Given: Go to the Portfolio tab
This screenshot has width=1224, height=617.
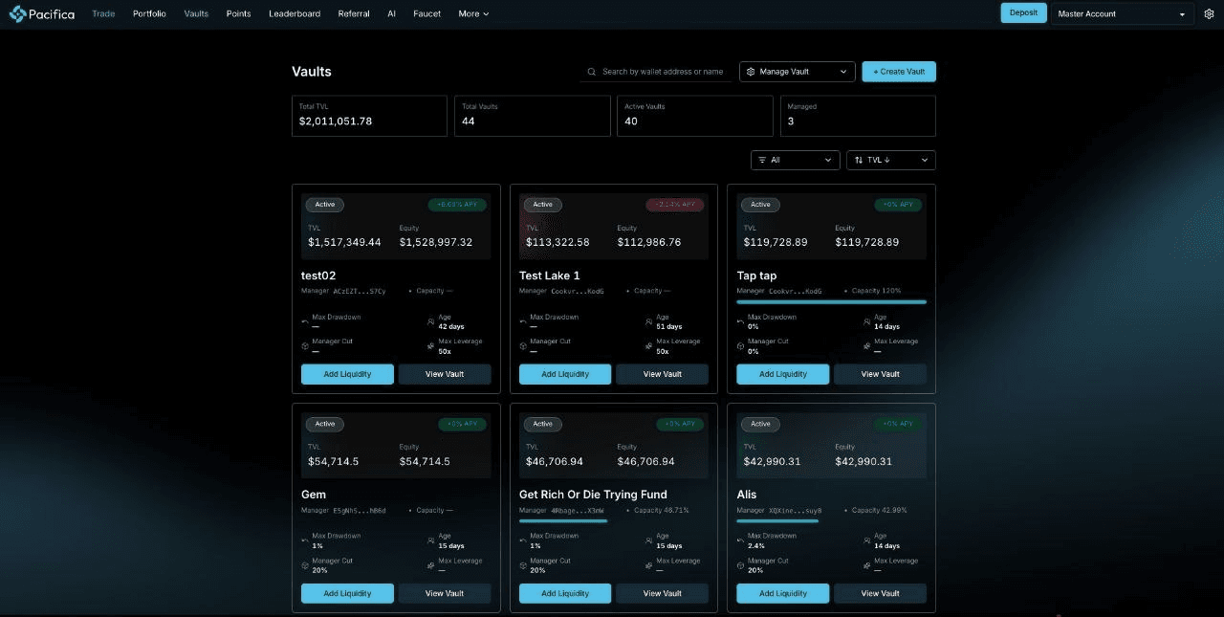Looking at the screenshot, I should tap(149, 14).
